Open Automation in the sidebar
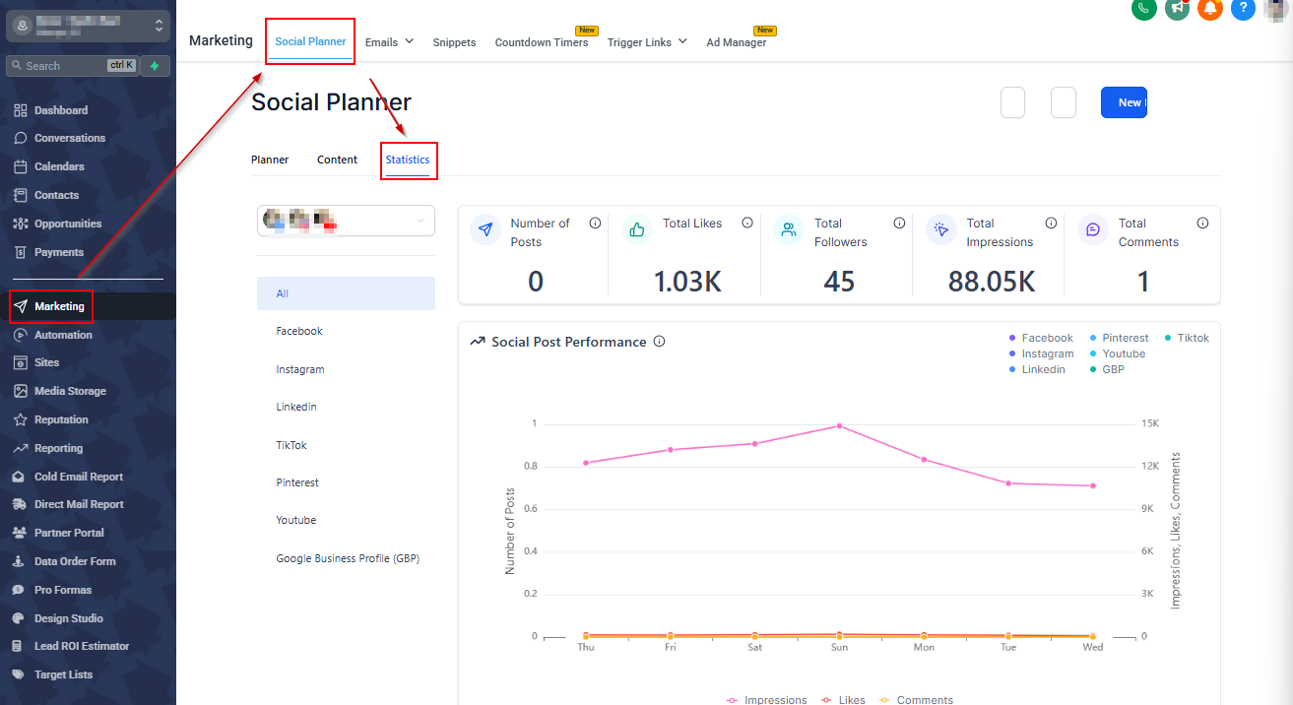The height and width of the screenshot is (705, 1293). 63,335
